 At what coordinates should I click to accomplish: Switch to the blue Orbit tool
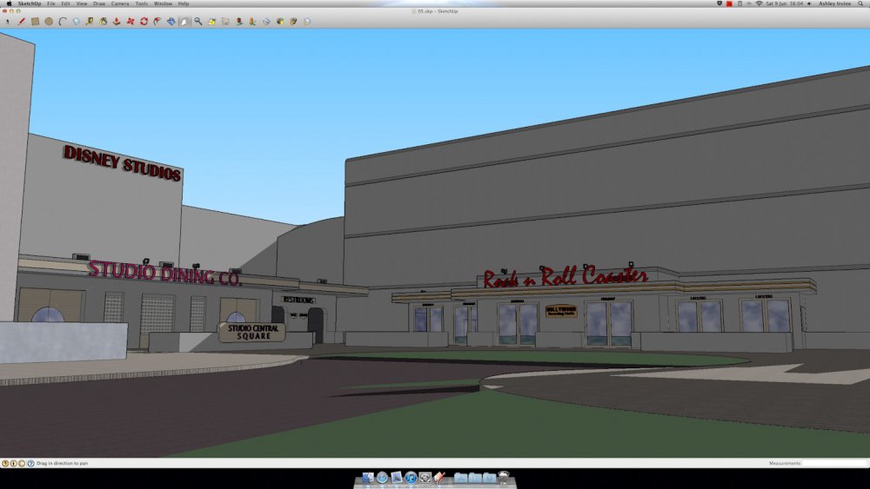pos(171,22)
